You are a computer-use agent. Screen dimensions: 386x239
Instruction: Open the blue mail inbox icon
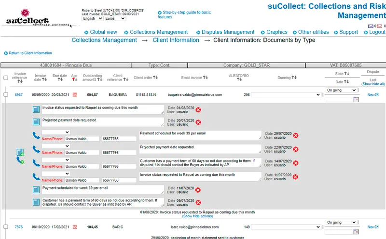(371, 26)
